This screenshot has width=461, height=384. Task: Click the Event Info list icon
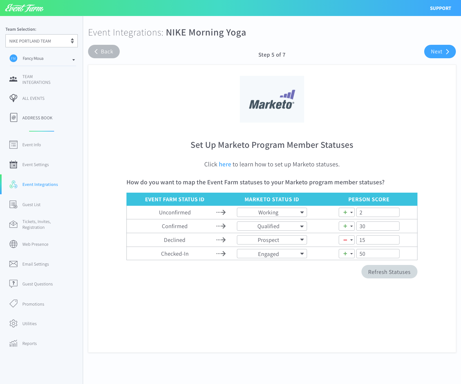click(x=13, y=145)
